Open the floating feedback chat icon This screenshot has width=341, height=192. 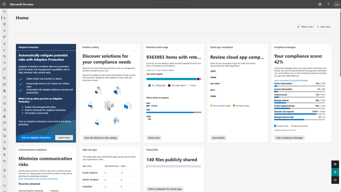tap(335, 180)
